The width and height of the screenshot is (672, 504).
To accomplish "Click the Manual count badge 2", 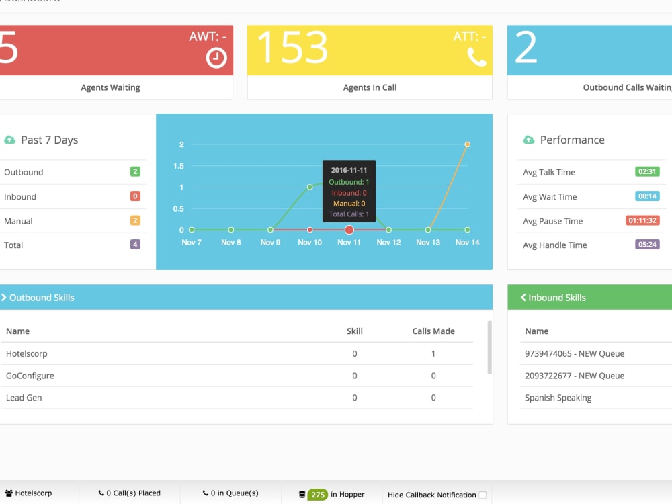I will (135, 220).
